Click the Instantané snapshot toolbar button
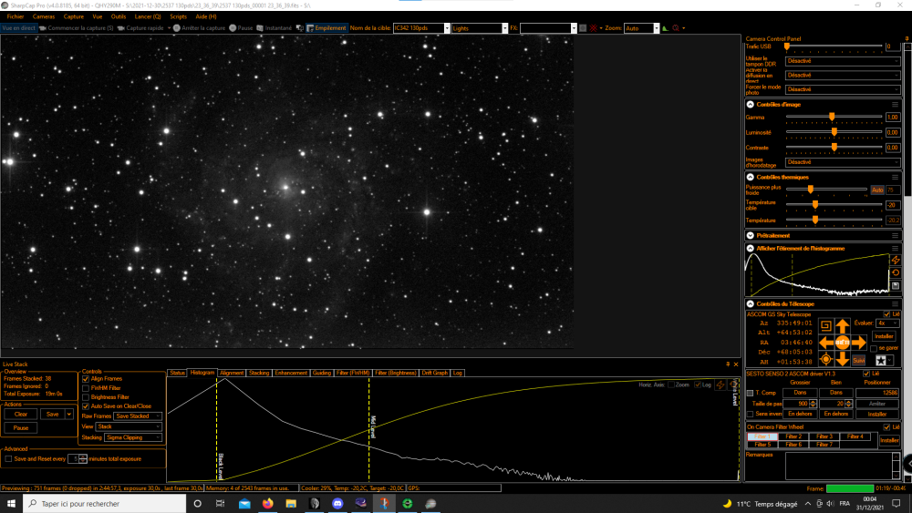Viewport: 912px width, 513px height. point(275,28)
